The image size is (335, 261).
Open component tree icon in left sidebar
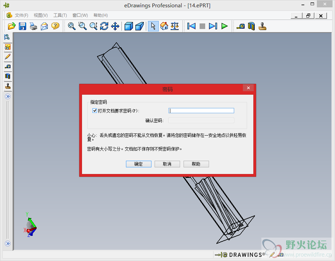(x=7, y=37)
